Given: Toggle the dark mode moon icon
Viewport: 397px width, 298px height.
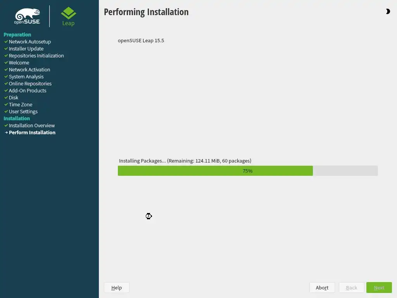Looking at the screenshot, I should pos(388,11).
